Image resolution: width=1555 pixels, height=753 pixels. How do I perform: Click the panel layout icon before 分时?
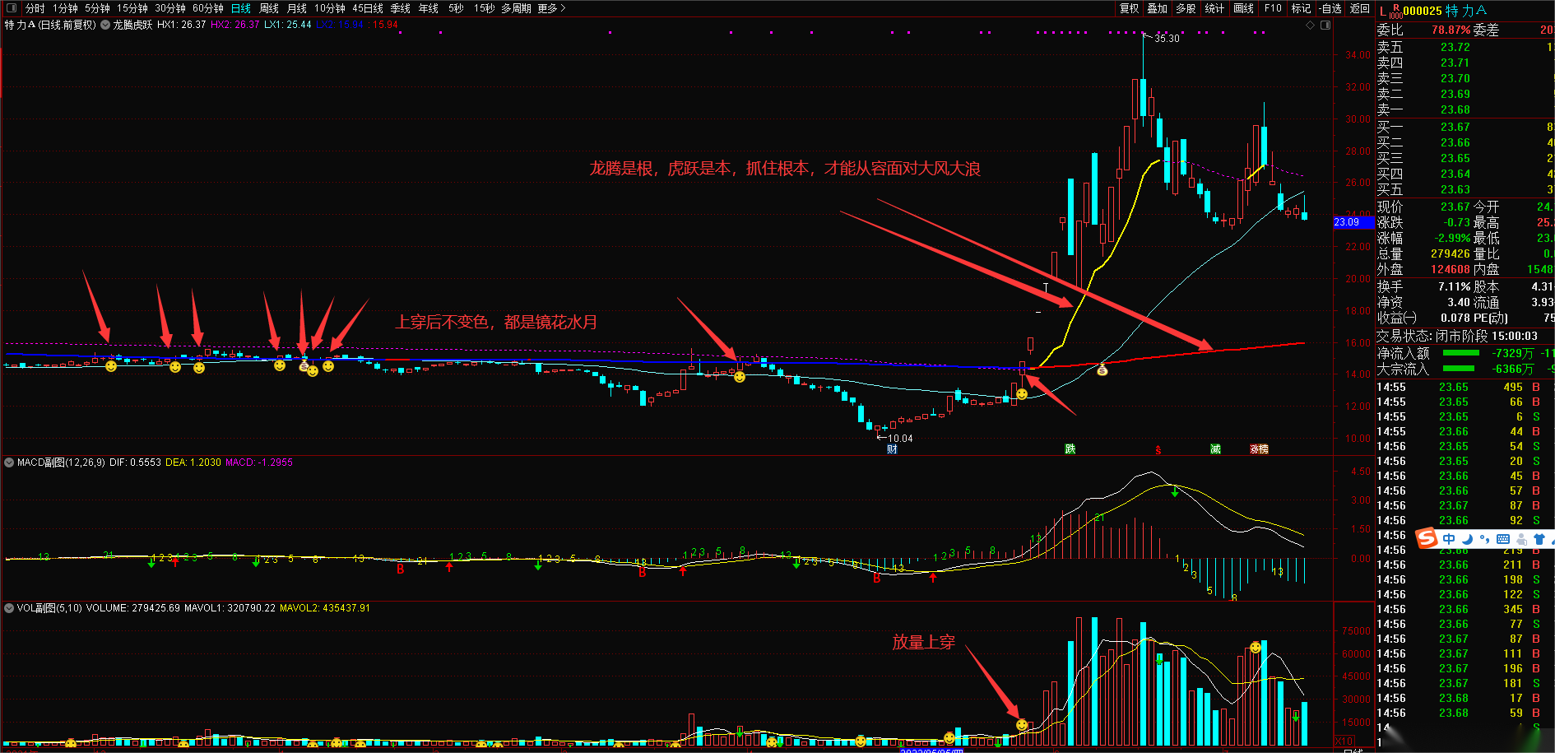click(12, 8)
